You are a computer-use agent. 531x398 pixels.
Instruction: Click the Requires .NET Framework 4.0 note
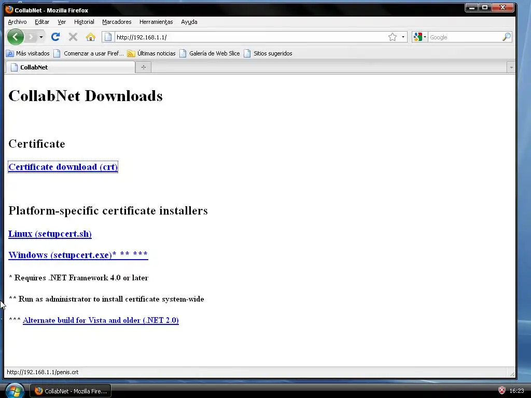(x=79, y=278)
